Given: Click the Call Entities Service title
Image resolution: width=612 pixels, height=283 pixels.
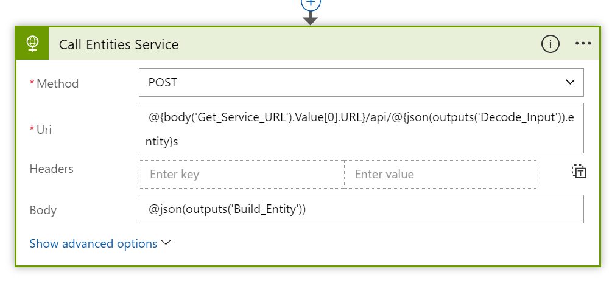Looking at the screenshot, I should (119, 44).
